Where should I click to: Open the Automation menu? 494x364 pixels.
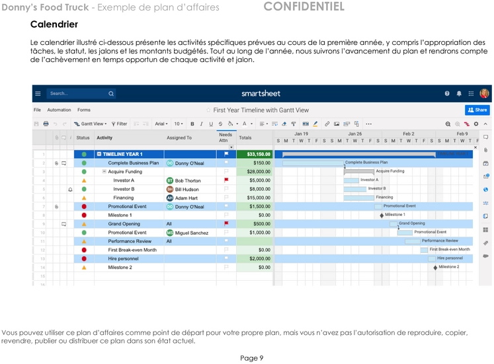59,110
